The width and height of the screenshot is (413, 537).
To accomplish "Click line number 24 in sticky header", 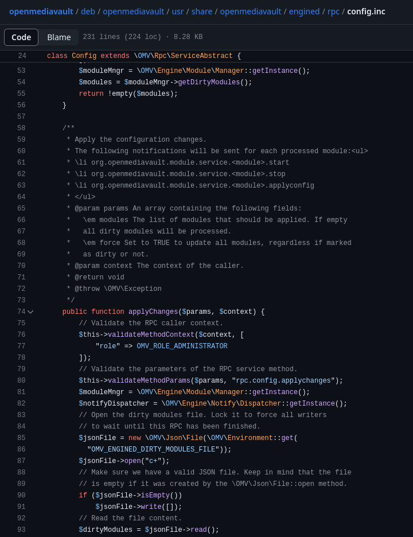I will (x=22, y=56).
